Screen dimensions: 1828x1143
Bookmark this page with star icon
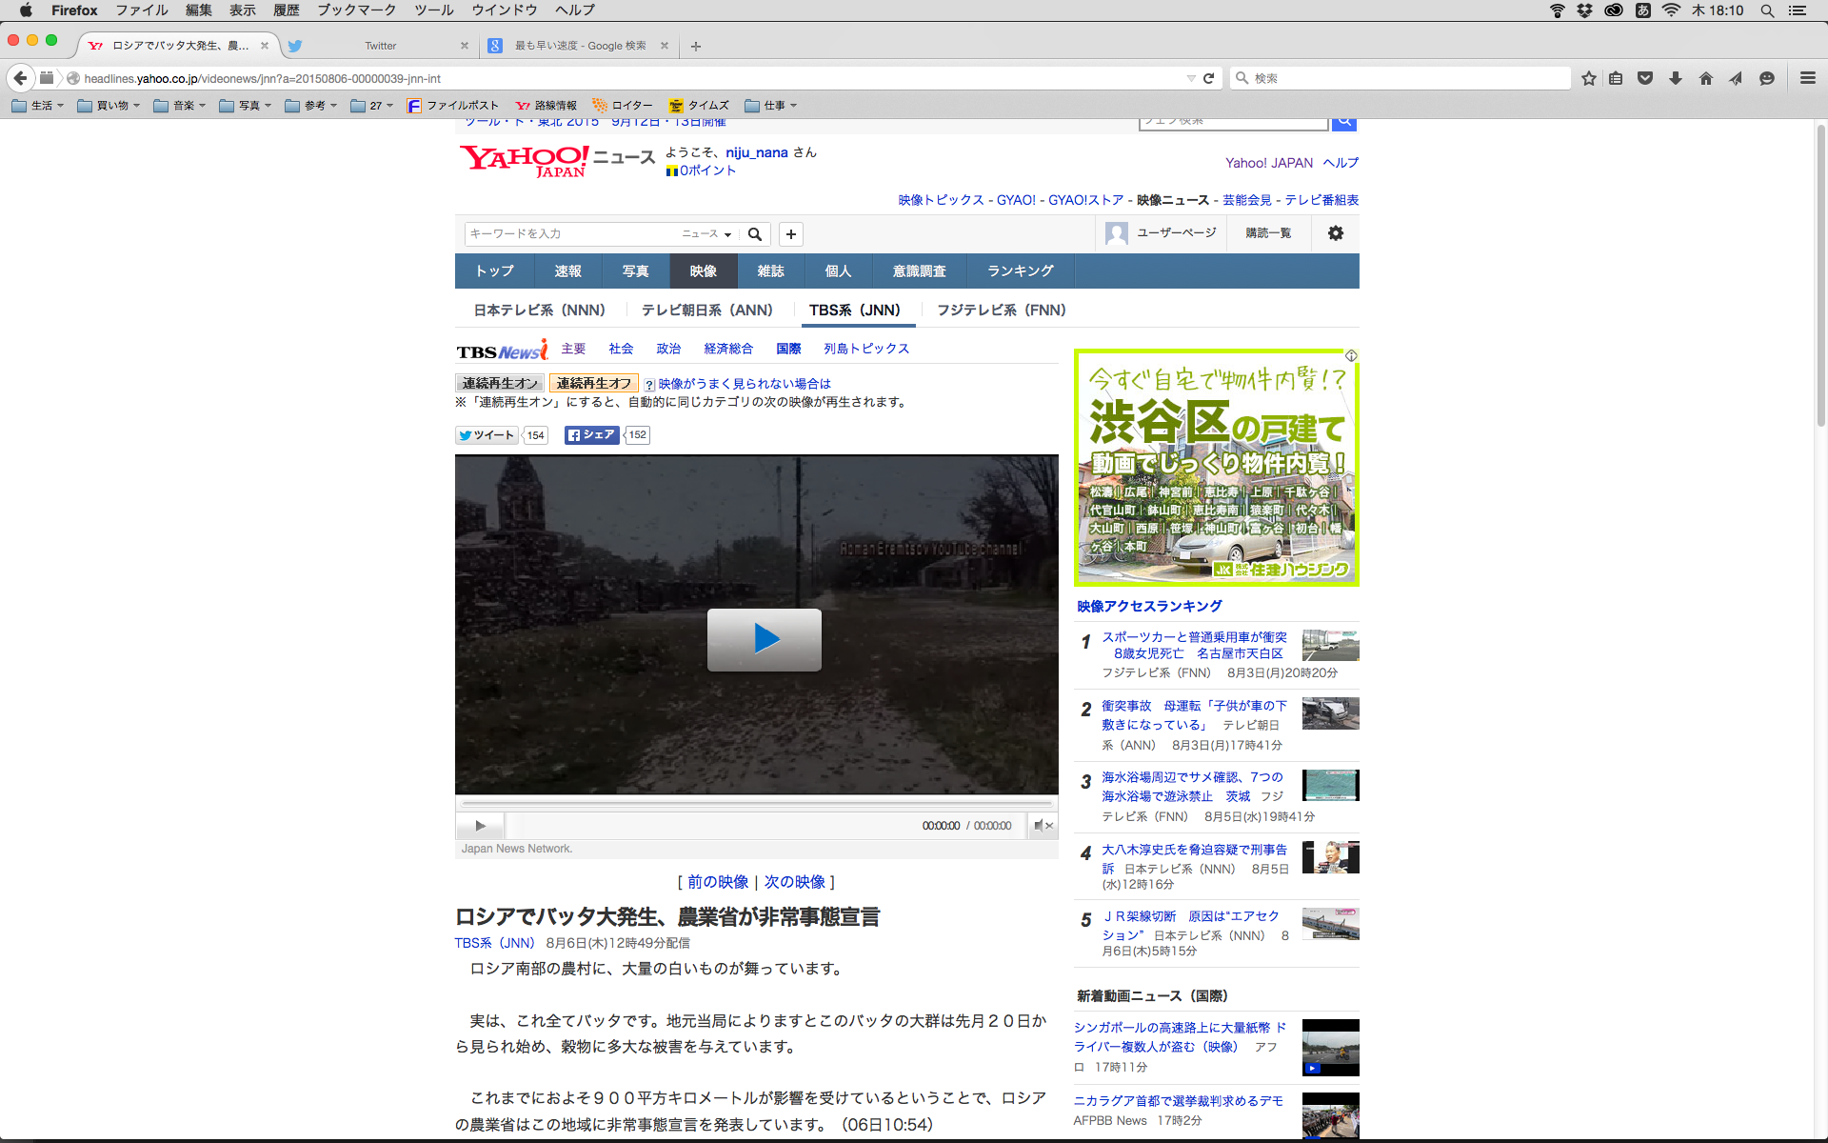[x=1588, y=78]
